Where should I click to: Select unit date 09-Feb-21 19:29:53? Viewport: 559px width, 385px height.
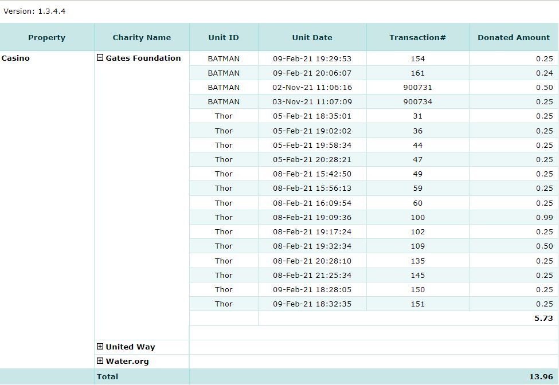(x=312, y=59)
